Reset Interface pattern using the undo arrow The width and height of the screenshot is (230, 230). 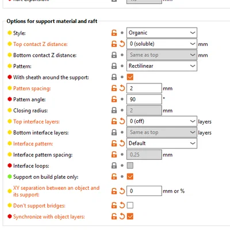tap(122, 143)
